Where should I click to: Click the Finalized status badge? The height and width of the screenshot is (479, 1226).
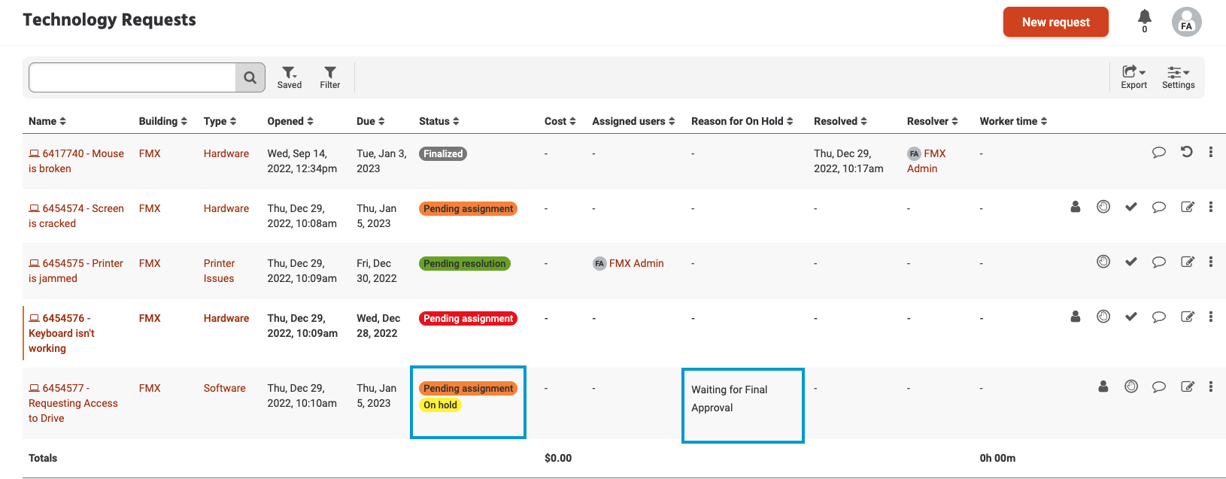[x=443, y=153]
